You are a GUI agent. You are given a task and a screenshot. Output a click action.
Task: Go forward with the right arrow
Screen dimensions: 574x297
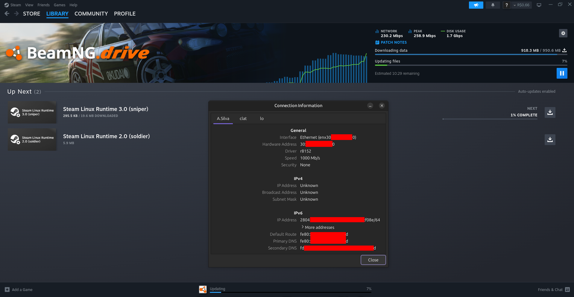[x=16, y=13]
